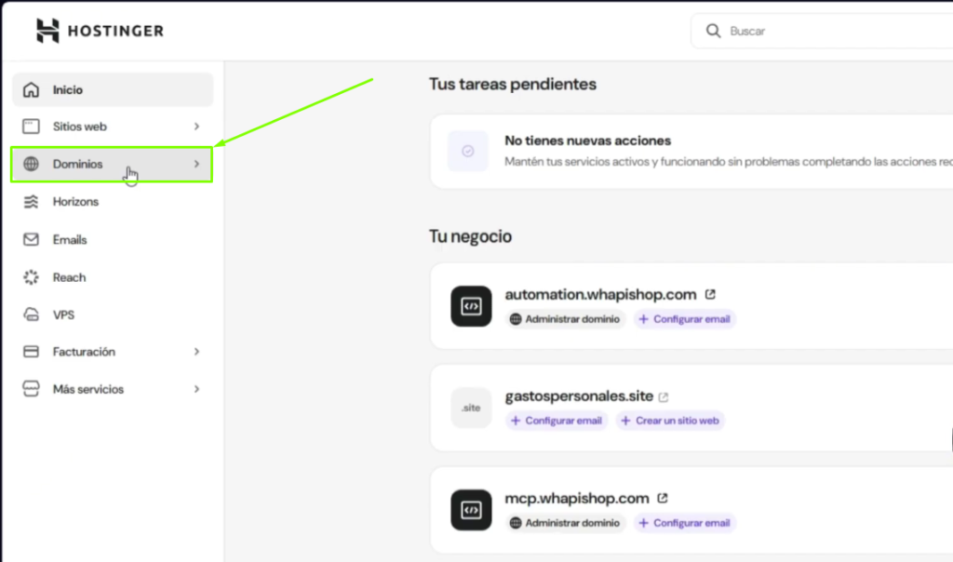Click the Emails envelope icon
This screenshot has width=953, height=562.
32,240
